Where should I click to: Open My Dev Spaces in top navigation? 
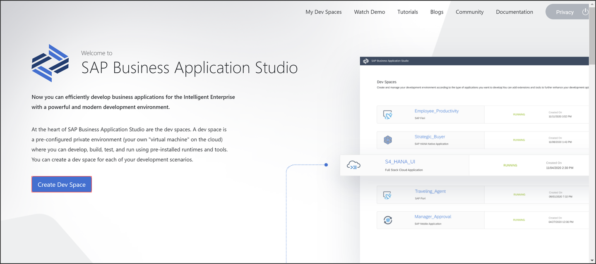(324, 12)
